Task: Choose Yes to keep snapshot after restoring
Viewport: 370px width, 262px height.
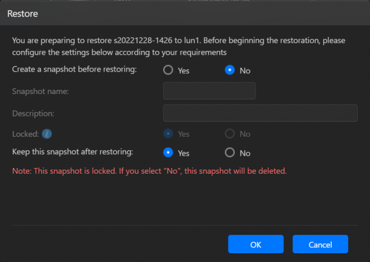Action: [x=168, y=153]
